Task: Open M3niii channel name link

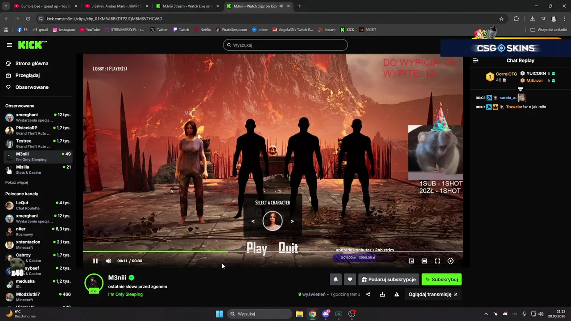Action: click(x=117, y=277)
